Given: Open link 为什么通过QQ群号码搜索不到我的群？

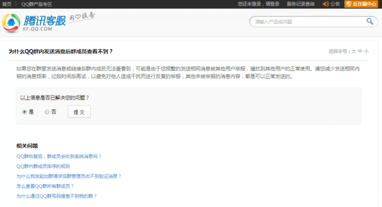Looking at the screenshot, I should pyautogui.click(x=56, y=196).
